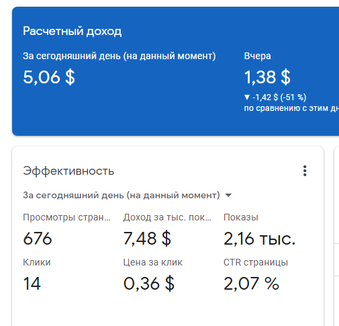Click yesterday's earnings value 1,38 $

[x=267, y=77]
